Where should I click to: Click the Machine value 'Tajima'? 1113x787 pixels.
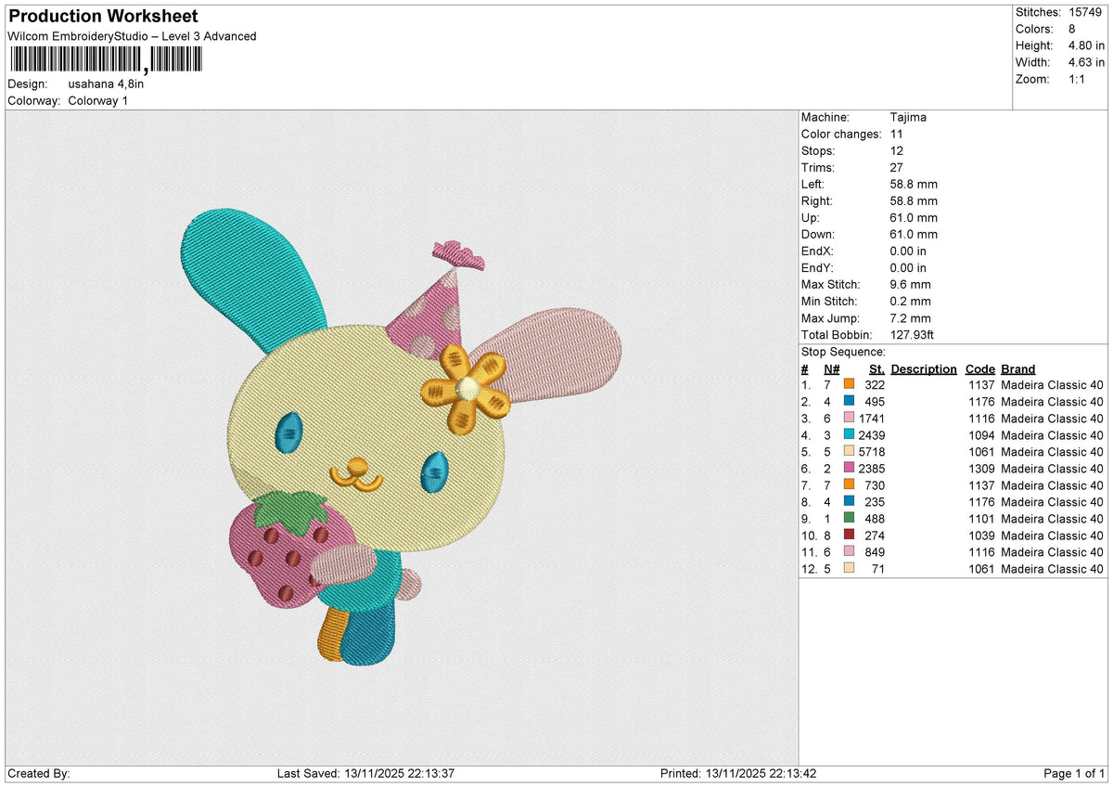pyautogui.click(x=908, y=118)
